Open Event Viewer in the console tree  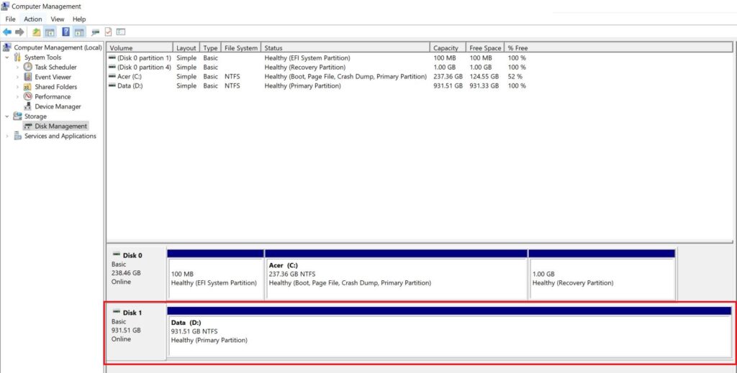(x=53, y=77)
